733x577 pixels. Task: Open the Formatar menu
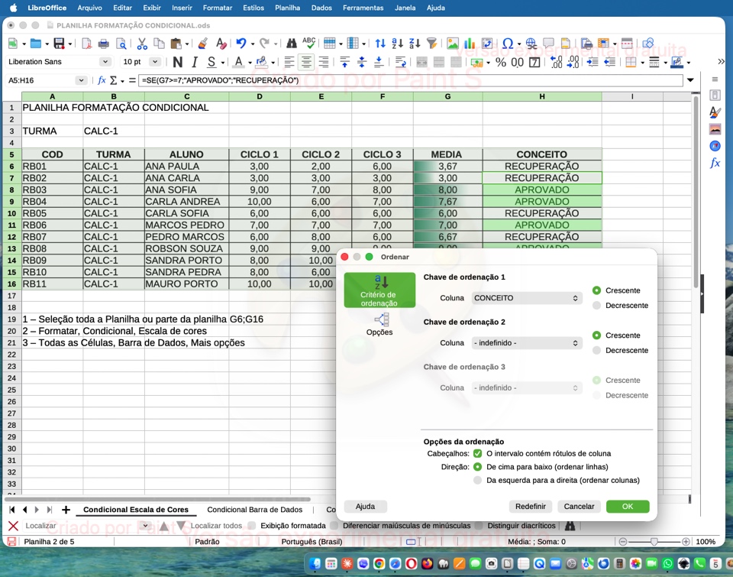click(218, 8)
